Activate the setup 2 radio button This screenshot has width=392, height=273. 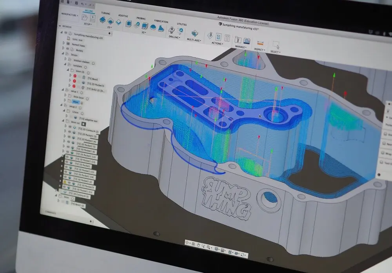click(x=80, y=108)
